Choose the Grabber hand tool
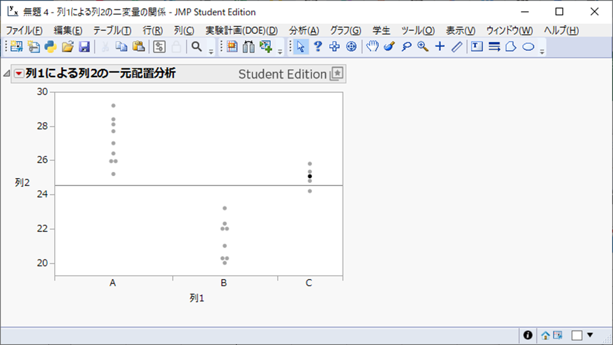Screen dimensions: 613x345 click(x=372, y=46)
